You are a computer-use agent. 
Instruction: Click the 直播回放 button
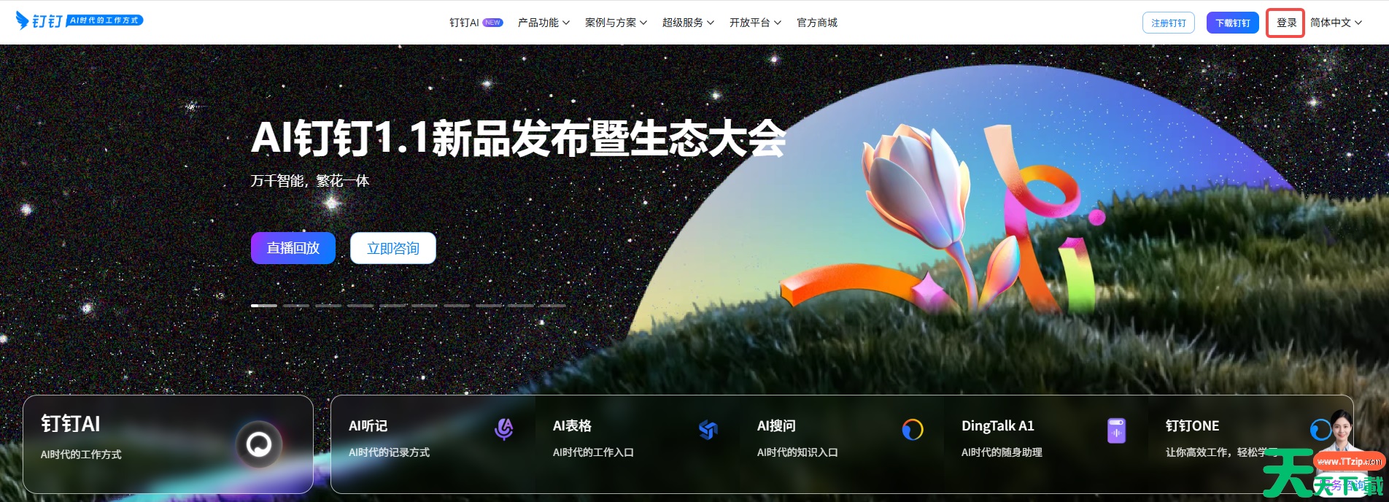pyautogui.click(x=293, y=248)
